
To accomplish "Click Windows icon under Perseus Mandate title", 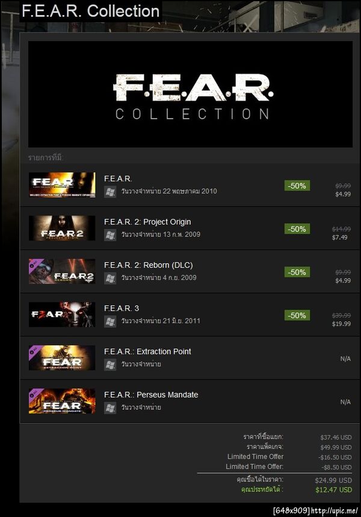I will (110, 408).
